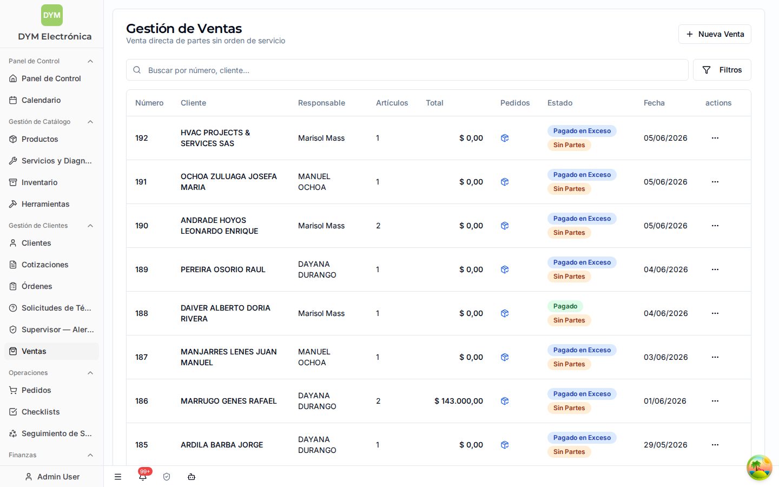Click Pagado en Exceso badge on sale 192

(582, 131)
